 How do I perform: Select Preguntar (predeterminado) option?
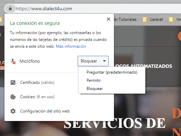click(x=112, y=72)
